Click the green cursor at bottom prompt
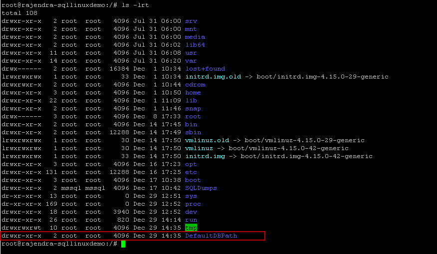 (123, 244)
